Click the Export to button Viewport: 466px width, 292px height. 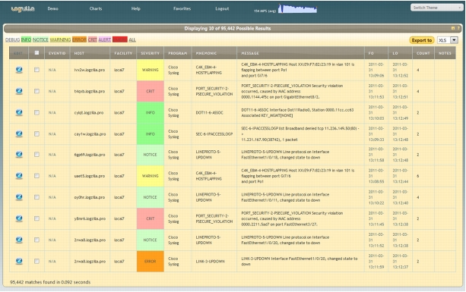tap(422, 40)
